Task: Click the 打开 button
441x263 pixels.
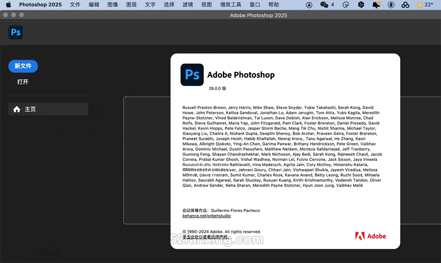Action: tap(23, 82)
